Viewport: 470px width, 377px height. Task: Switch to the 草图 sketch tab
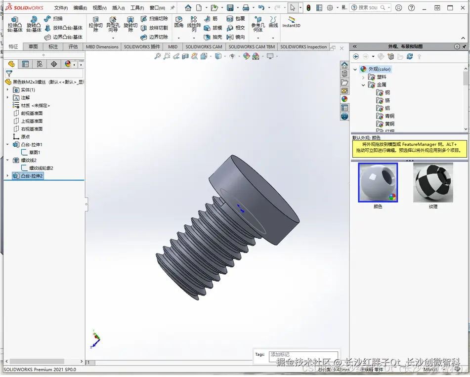(x=33, y=47)
